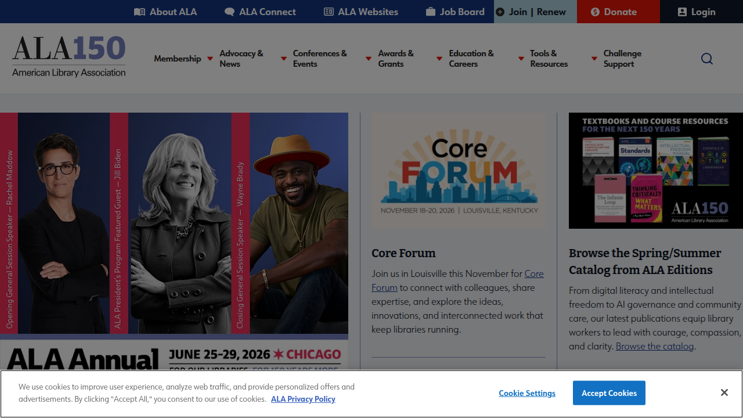Accept Cookies in the banner
The width and height of the screenshot is (743, 418).
pyautogui.click(x=609, y=393)
